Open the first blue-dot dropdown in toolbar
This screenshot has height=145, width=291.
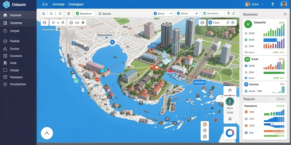pyautogui.click(x=163, y=14)
